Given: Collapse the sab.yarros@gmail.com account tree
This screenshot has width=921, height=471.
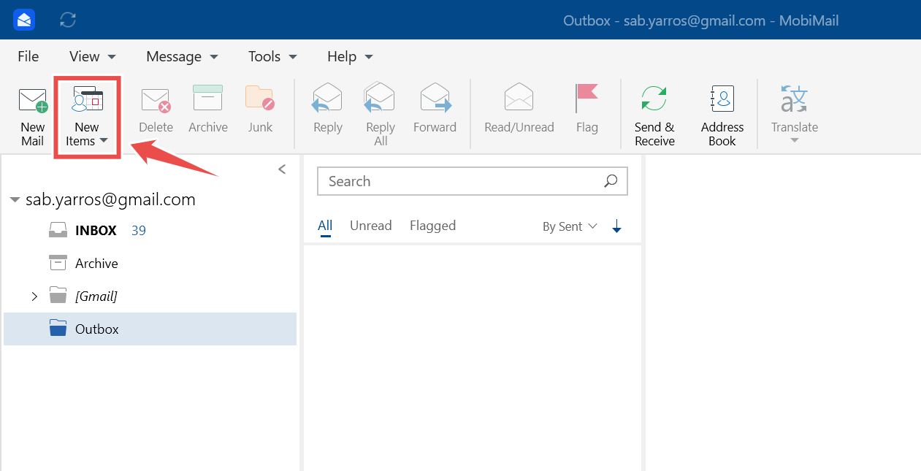Looking at the screenshot, I should click(15, 199).
